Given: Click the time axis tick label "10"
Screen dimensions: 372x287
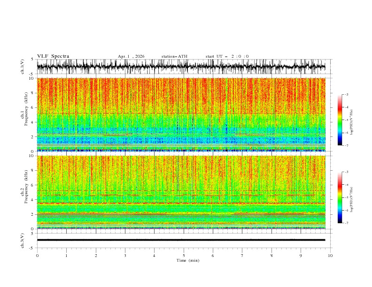Looking at the screenshot, I should click(x=330, y=256).
